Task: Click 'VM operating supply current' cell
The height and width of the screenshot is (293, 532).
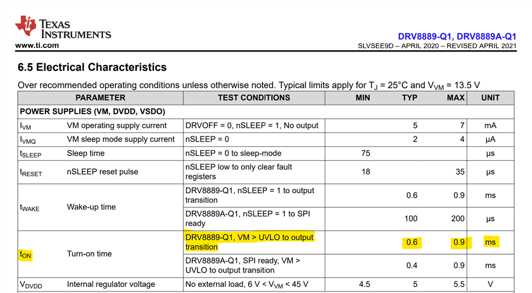Action: tap(117, 126)
